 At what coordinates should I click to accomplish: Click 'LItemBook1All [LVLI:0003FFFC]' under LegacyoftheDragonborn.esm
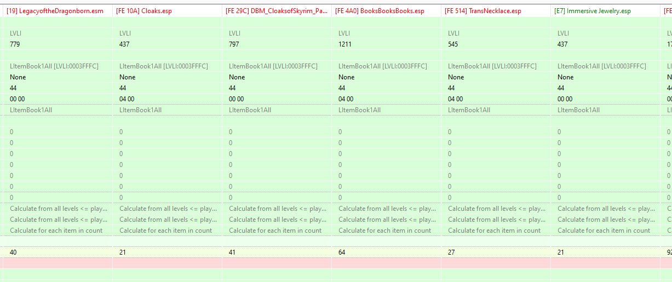click(54, 66)
